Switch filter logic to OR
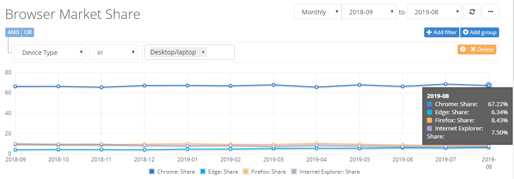This screenshot has height=179, width=514. click(x=28, y=32)
